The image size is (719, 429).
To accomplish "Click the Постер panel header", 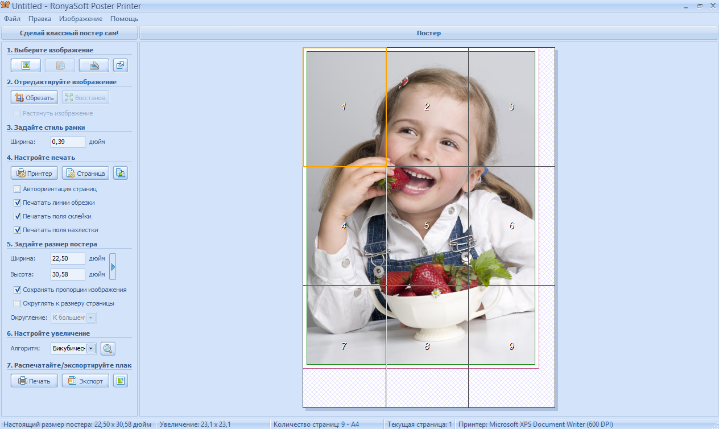I will coord(429,33).
